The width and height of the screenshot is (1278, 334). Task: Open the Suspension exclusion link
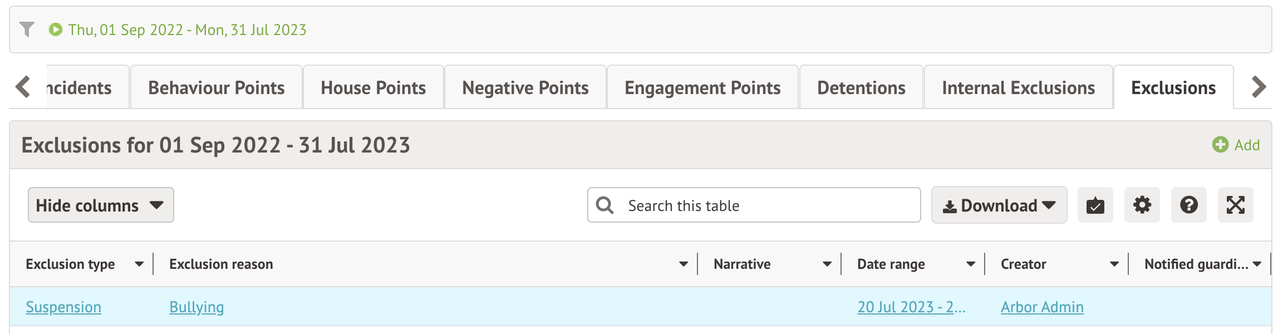click(63, 307)
